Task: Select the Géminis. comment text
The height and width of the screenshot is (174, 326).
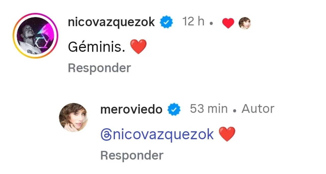Action: pos(96,47)
